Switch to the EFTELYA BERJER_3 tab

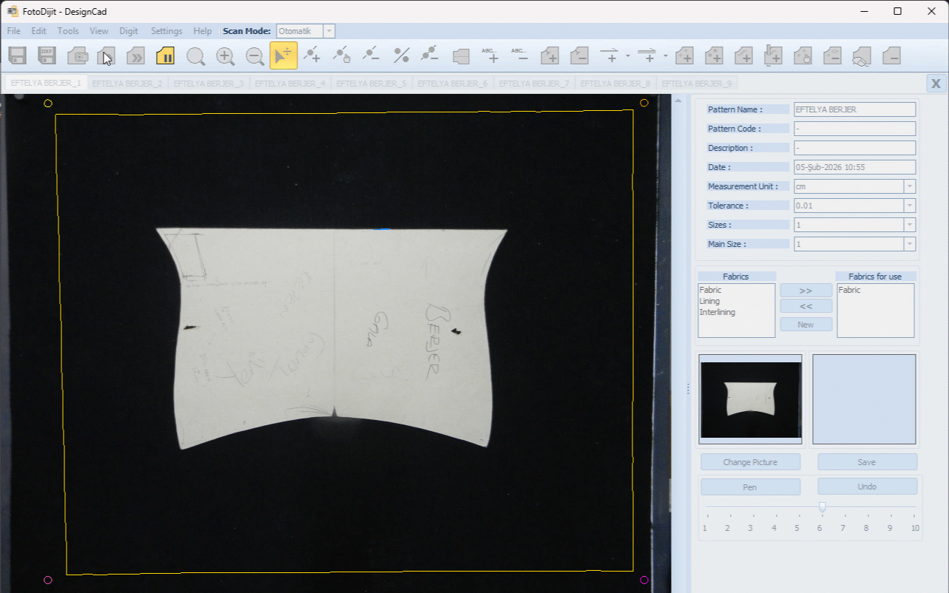coord(209,84)
